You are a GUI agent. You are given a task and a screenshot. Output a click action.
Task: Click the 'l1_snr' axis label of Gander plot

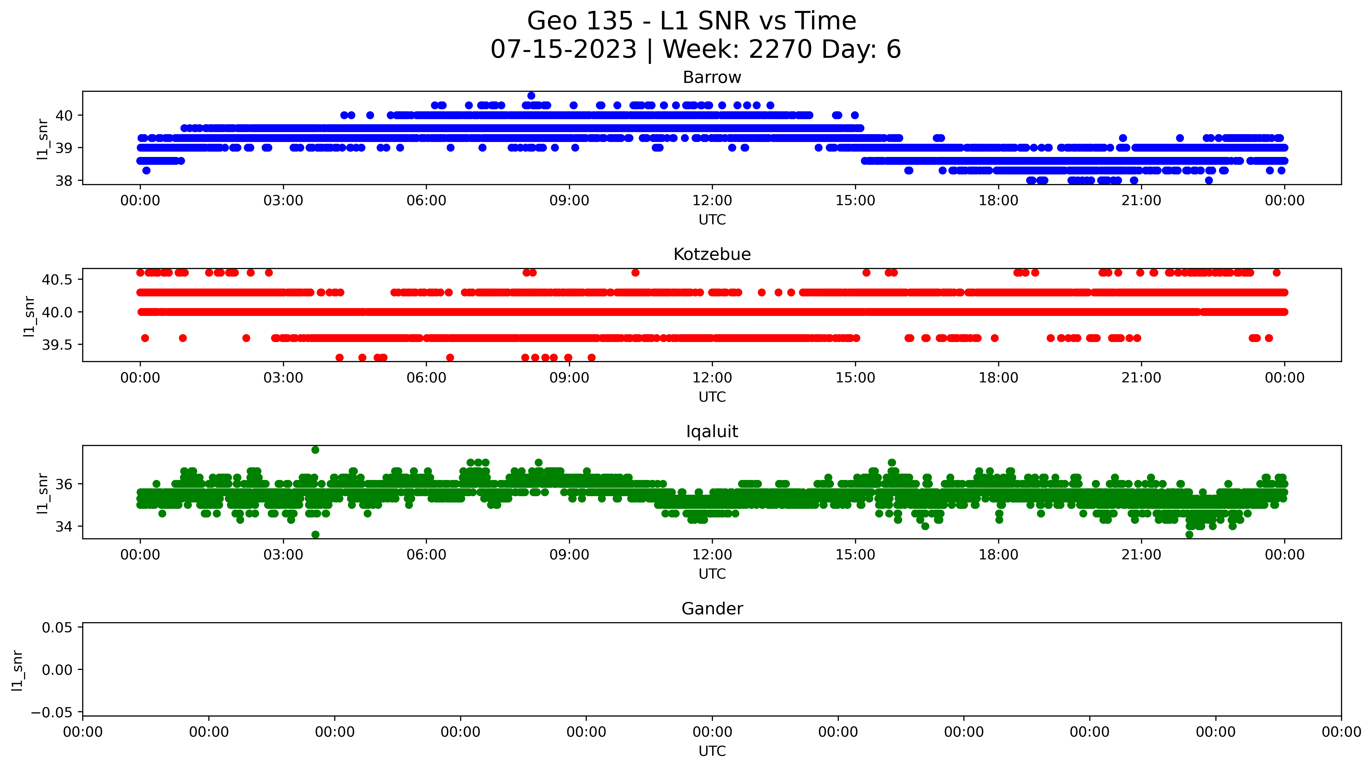[18, 670]
